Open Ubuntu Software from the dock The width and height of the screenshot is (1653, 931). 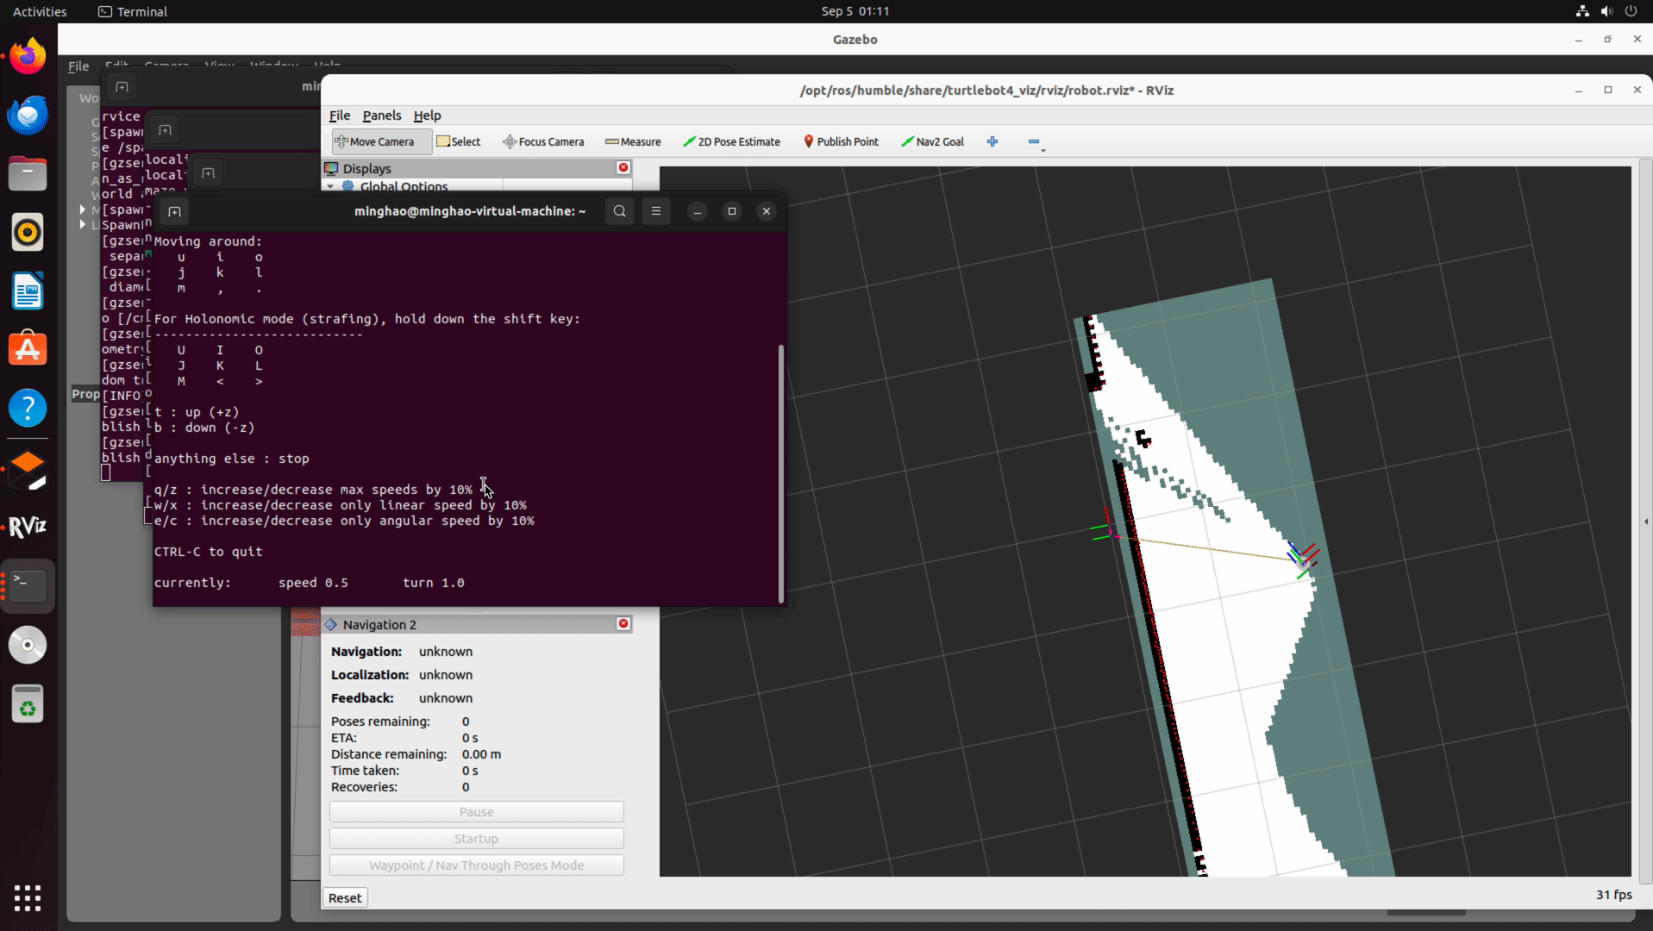[x=28, y=350]
